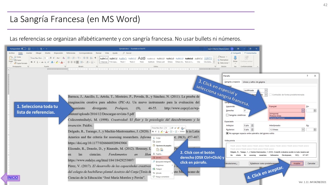Toggle bold N in the ribbon
This screenshot has width=330, height=185.
(x=32, y=62)
